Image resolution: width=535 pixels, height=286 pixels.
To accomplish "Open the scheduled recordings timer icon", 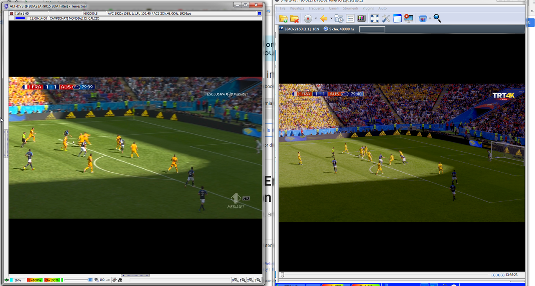I will point(339,18).
